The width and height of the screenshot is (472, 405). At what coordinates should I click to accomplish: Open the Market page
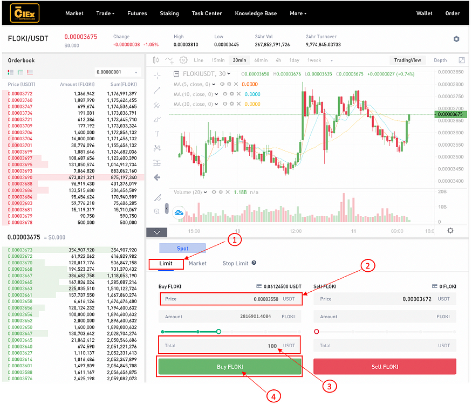pos(74,13)
